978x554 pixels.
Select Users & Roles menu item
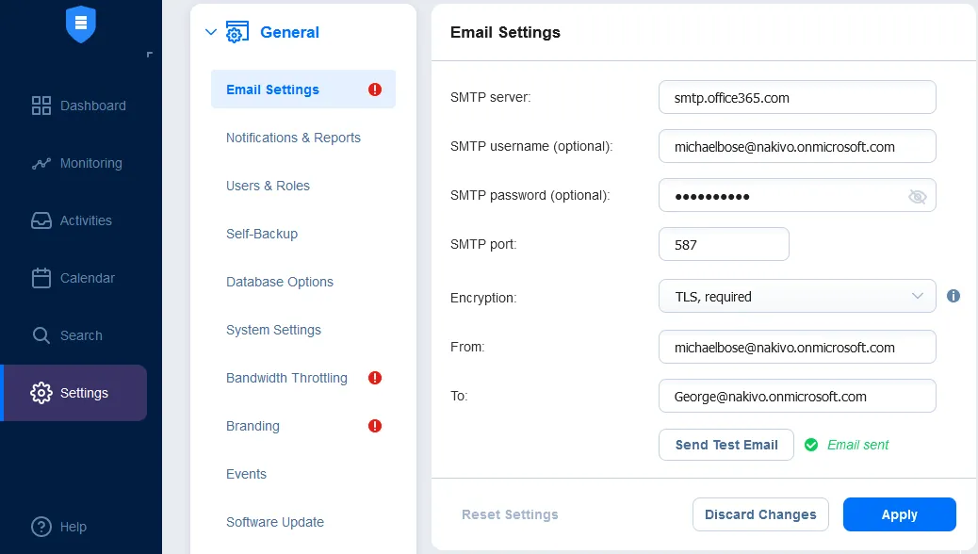click(x=268, y=186)
